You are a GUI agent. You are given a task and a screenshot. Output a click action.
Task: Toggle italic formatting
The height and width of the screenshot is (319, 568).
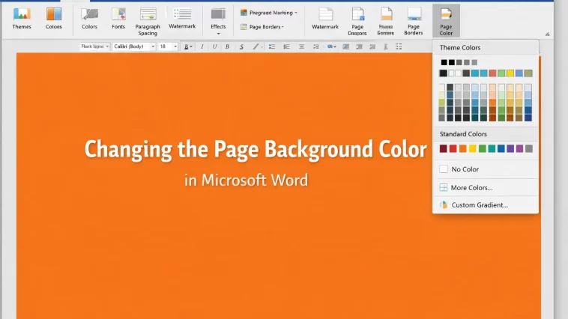tap(202, 46)
